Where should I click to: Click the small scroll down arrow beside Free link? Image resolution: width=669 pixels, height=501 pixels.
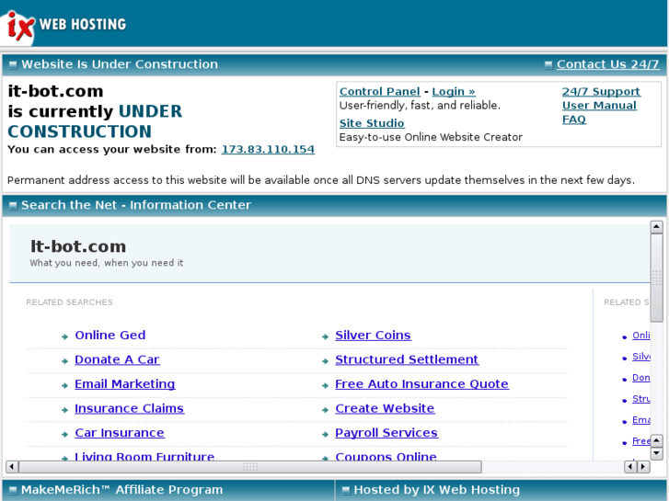coord(657,453)
